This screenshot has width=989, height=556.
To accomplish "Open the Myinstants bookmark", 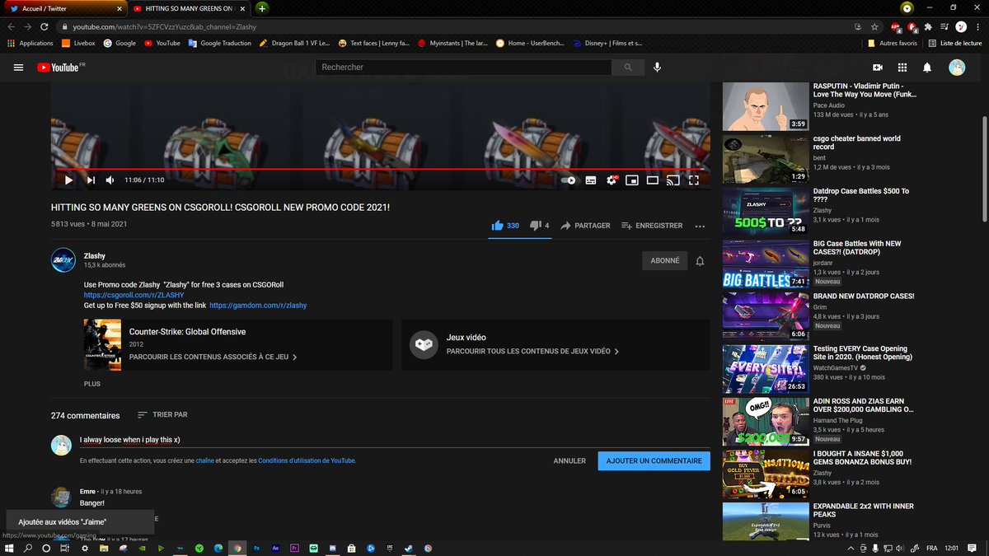I will coord(452,43).
